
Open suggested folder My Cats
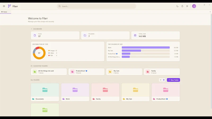coord(124,72)
